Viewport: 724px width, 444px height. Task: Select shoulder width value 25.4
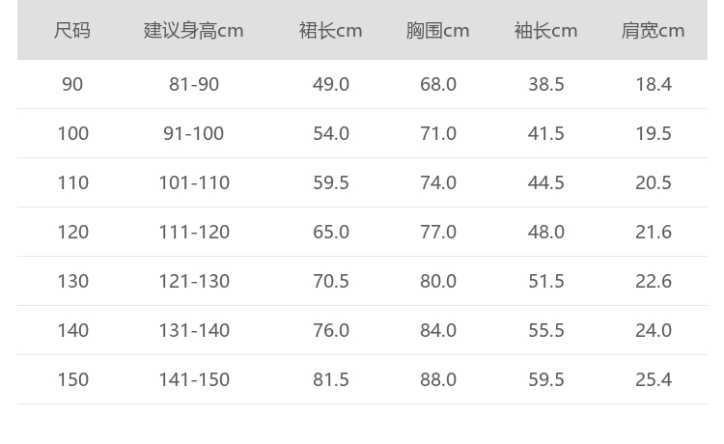pos(654,379)
